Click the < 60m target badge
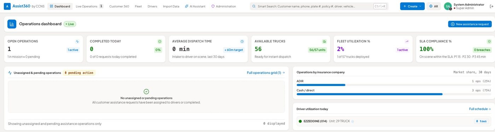Viewport: 495px width, 132px height. click(234, 50)
